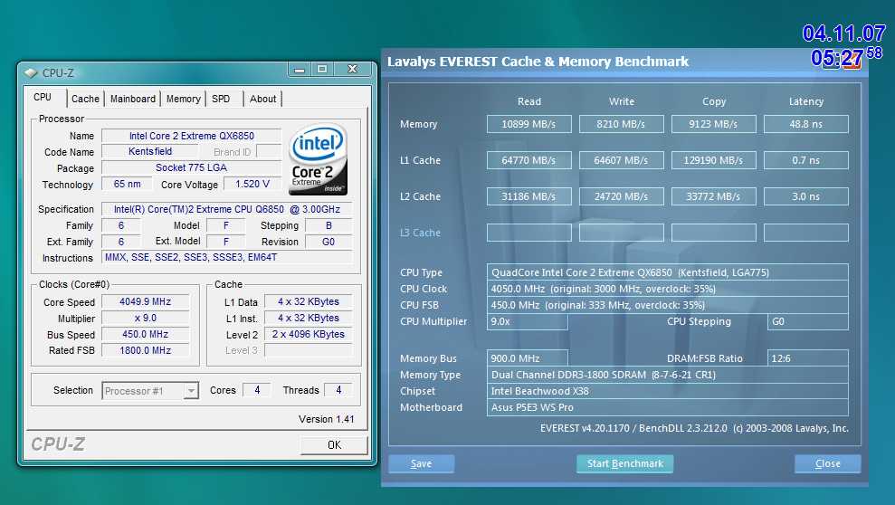The image size is (895, 505).
Task: Click the OK button in CPU-Z
Action: 334,444
